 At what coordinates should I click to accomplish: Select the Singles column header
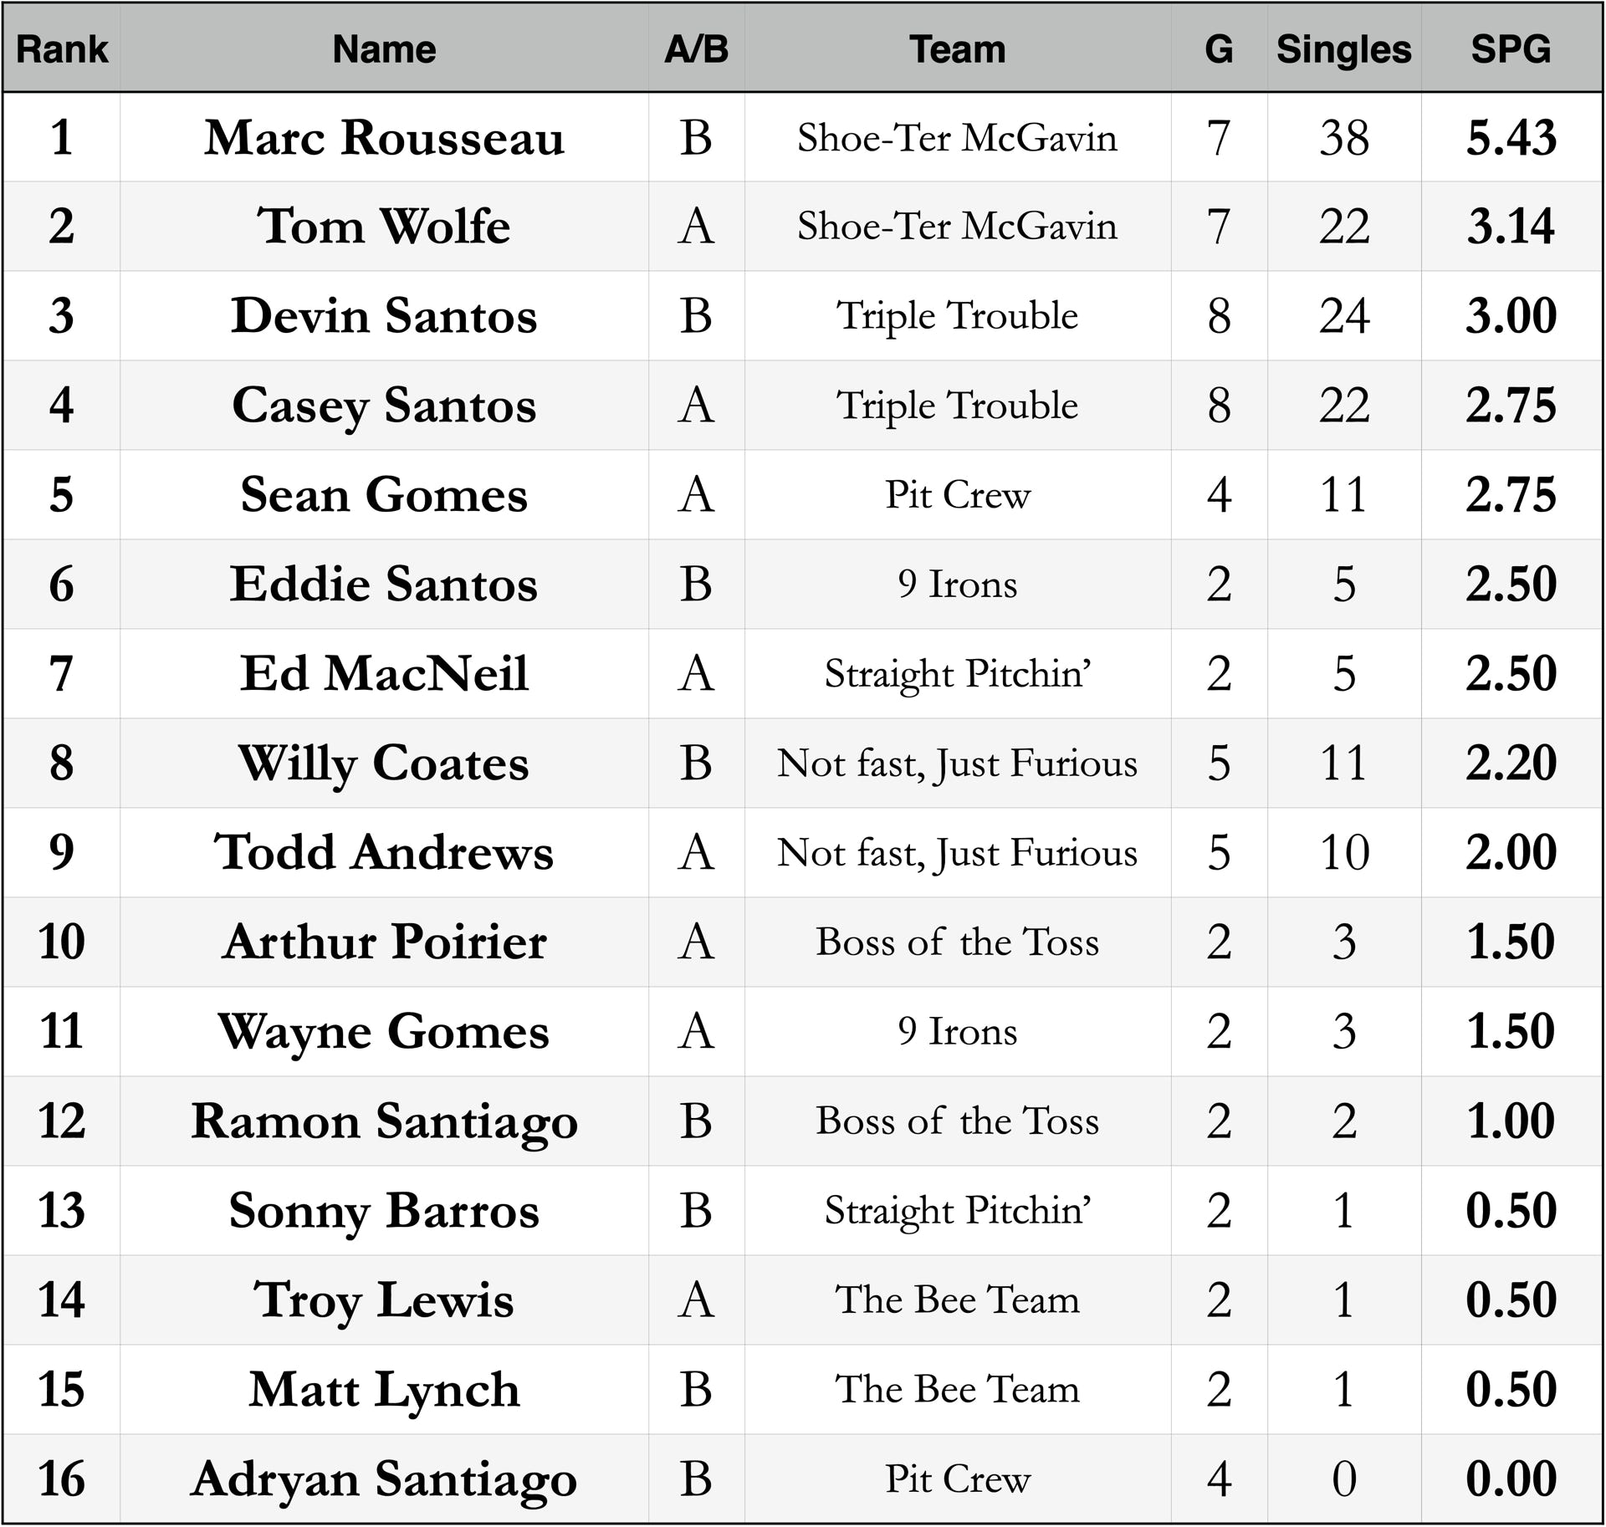(1343, 49)
